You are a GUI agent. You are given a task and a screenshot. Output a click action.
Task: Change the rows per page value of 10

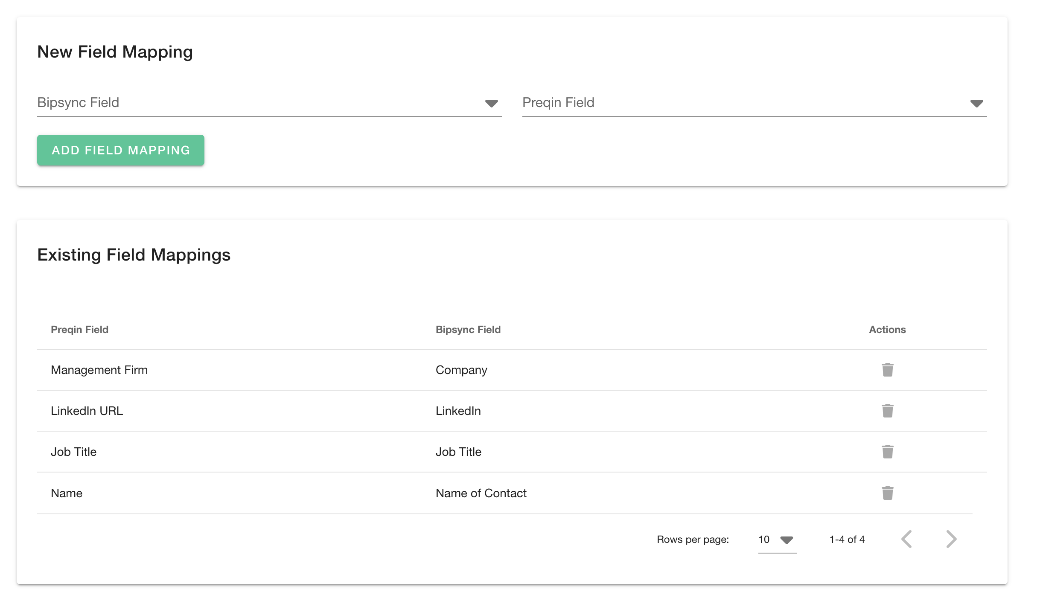pos(776,539)
